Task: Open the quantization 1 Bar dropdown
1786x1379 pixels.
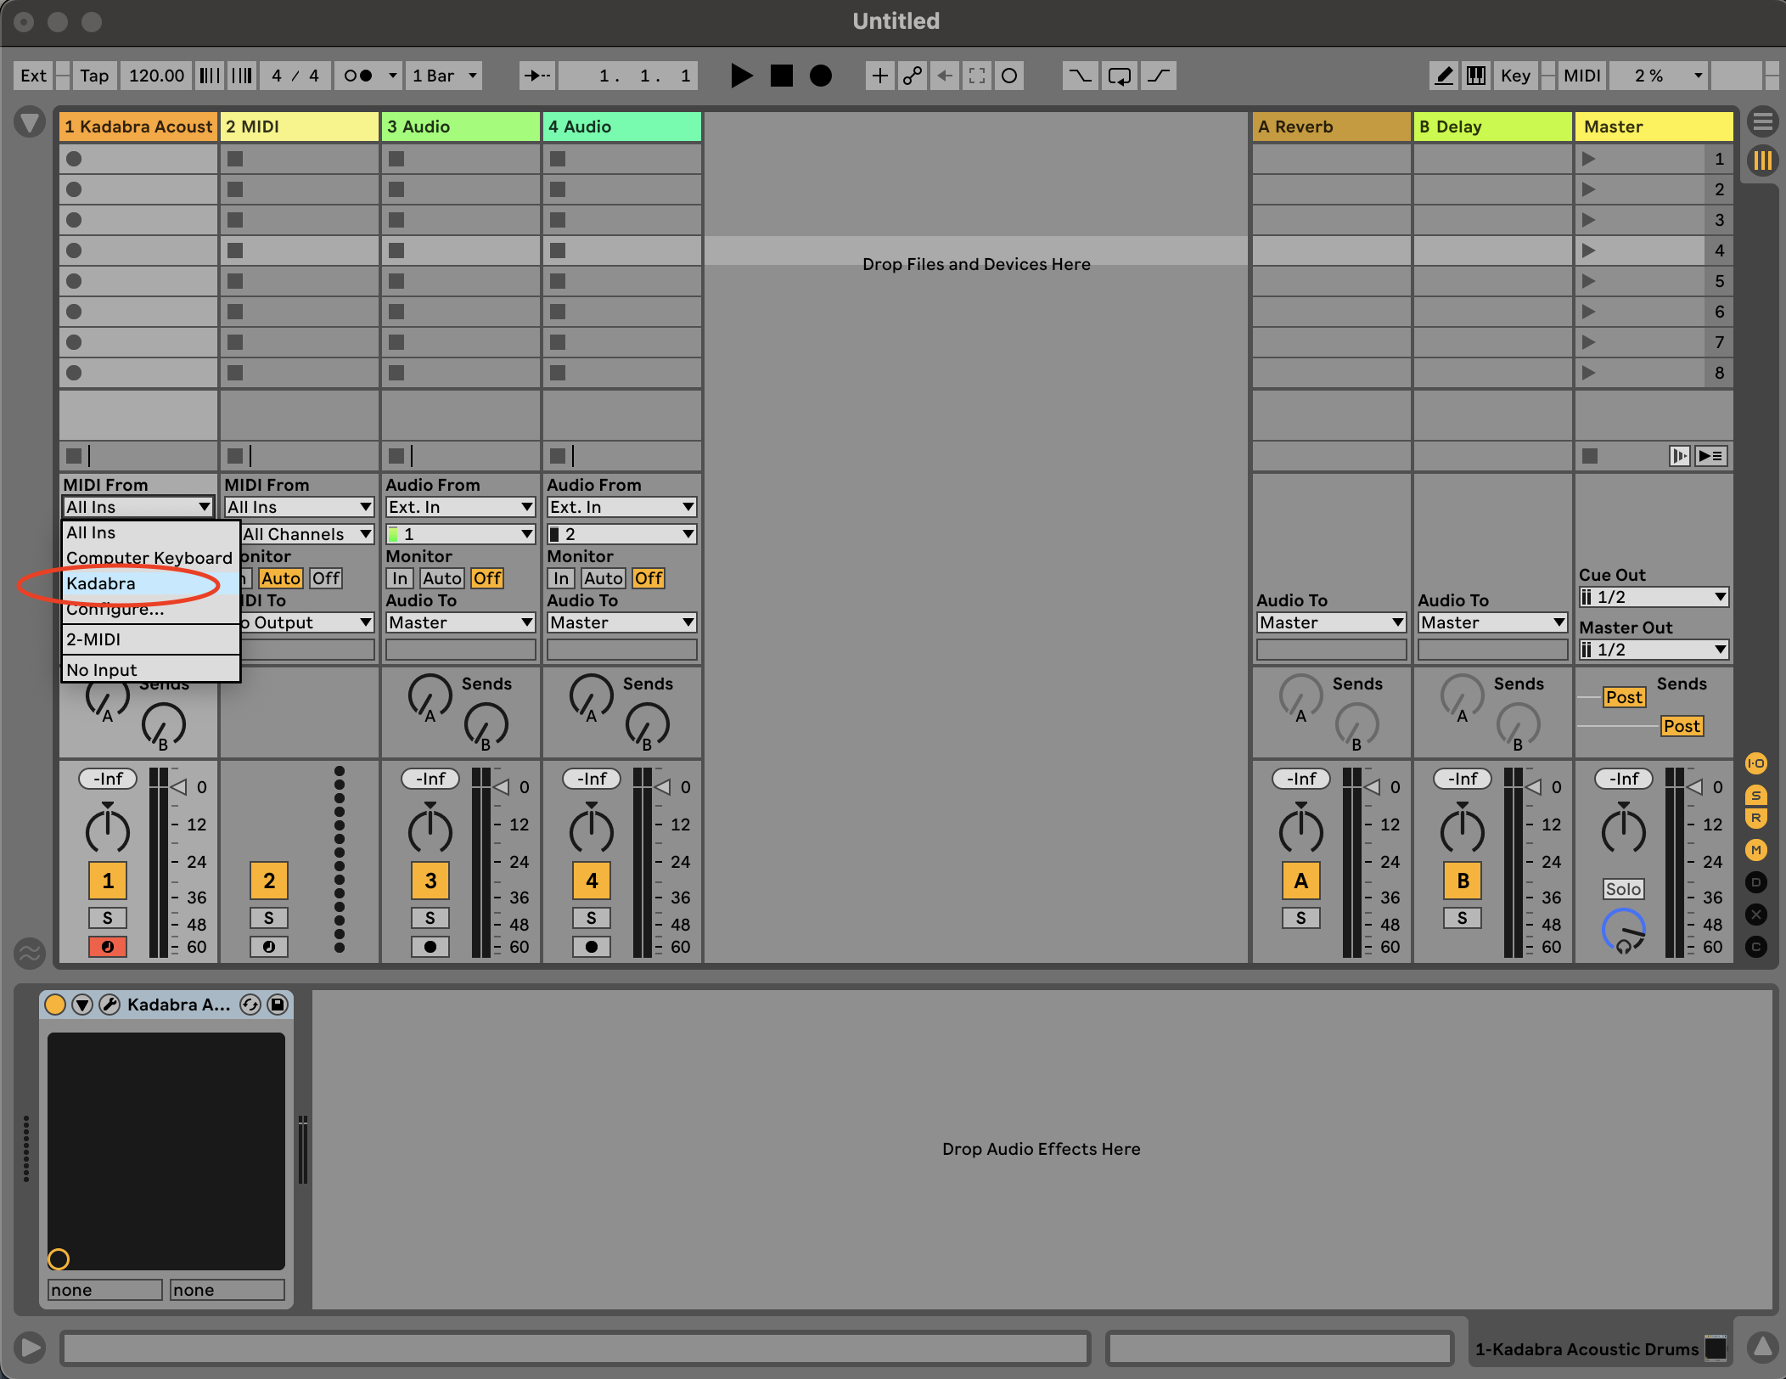Action: [444, 76]
